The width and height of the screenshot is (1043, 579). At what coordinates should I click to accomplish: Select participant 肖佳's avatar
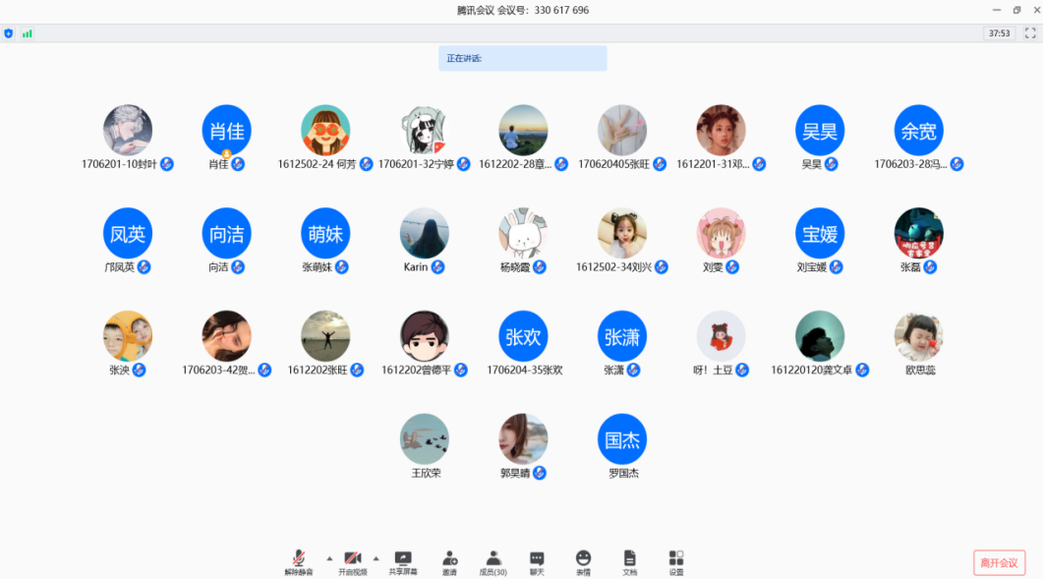226,130
